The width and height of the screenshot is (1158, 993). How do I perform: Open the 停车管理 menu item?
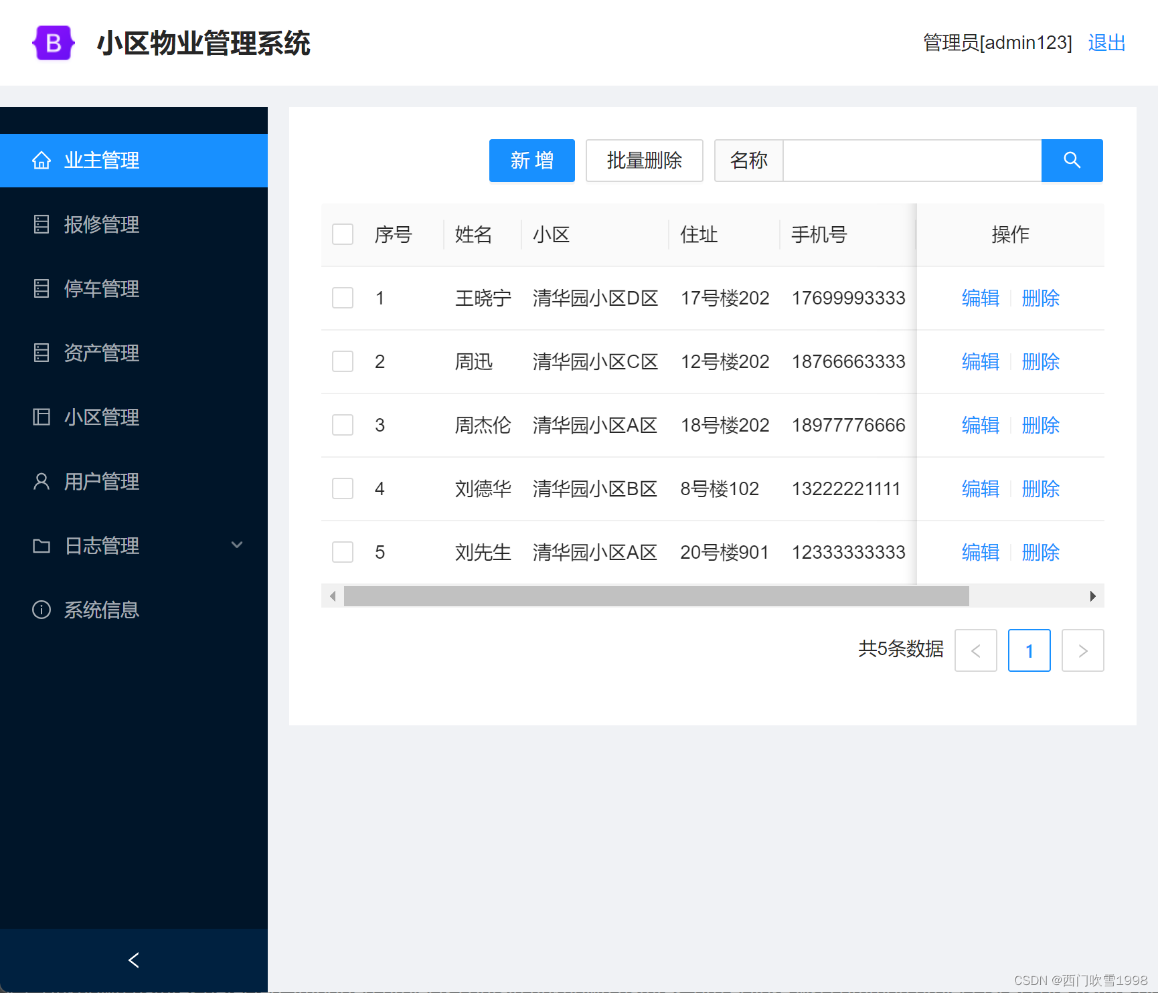[134, 288]
